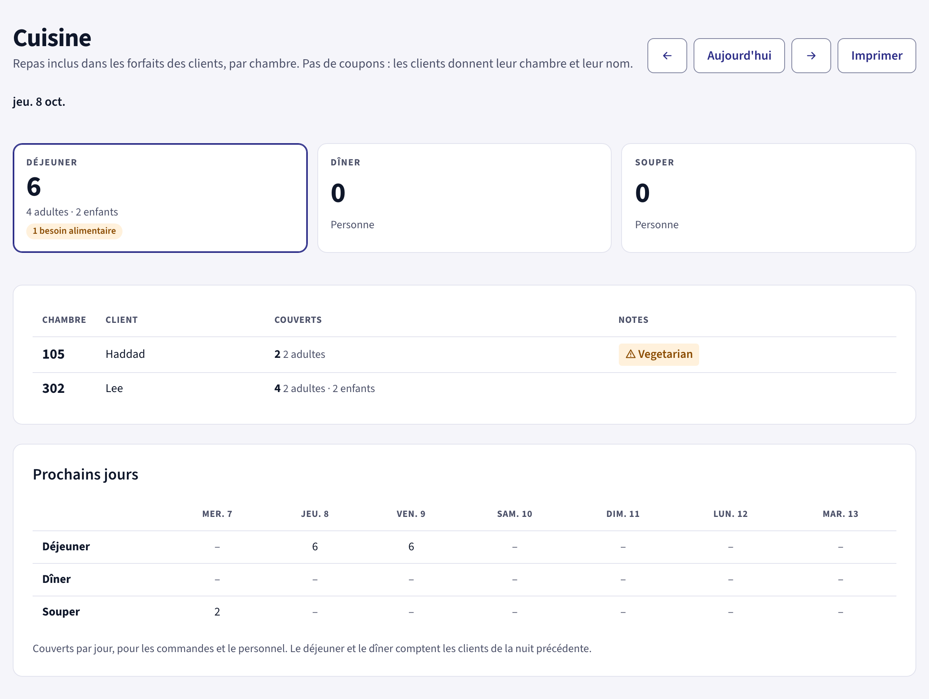
Task: Click the Vegetarian note label text
Action: click(665, 354)
